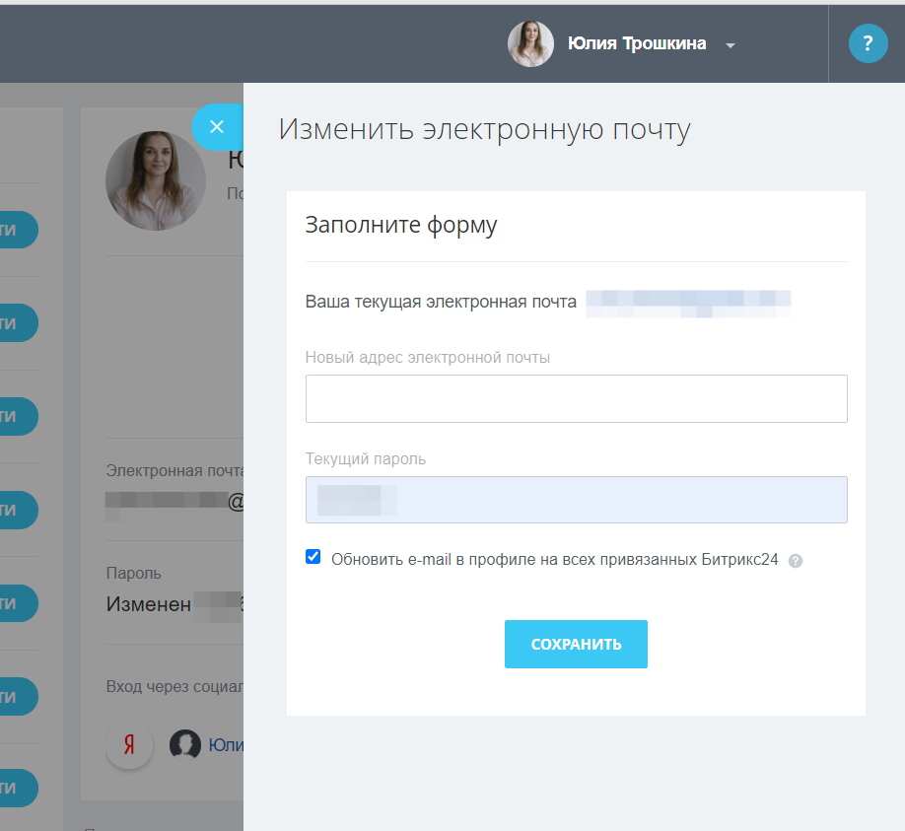
Task: Click the large round profile photo
Action: [x=156, y=181]
